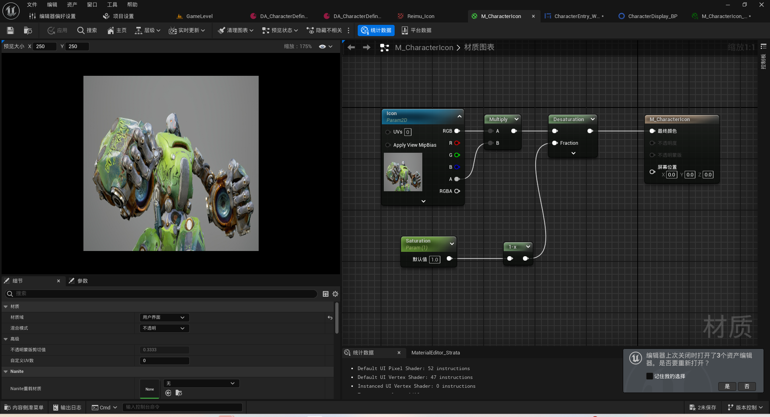Click the preview size Y field
The image size is (770, 417).
click(77, 47)
